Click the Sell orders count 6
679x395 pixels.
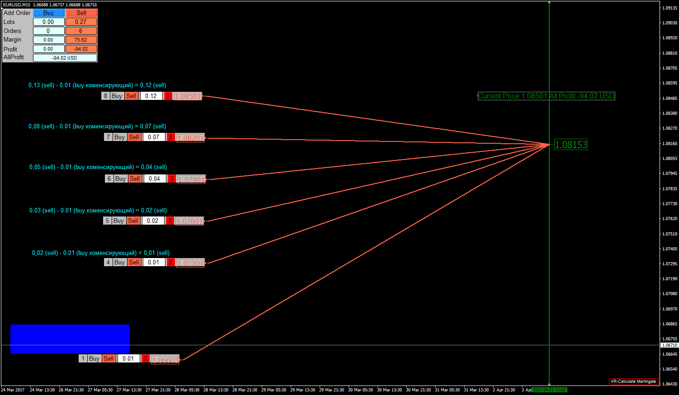coord(81,31)
